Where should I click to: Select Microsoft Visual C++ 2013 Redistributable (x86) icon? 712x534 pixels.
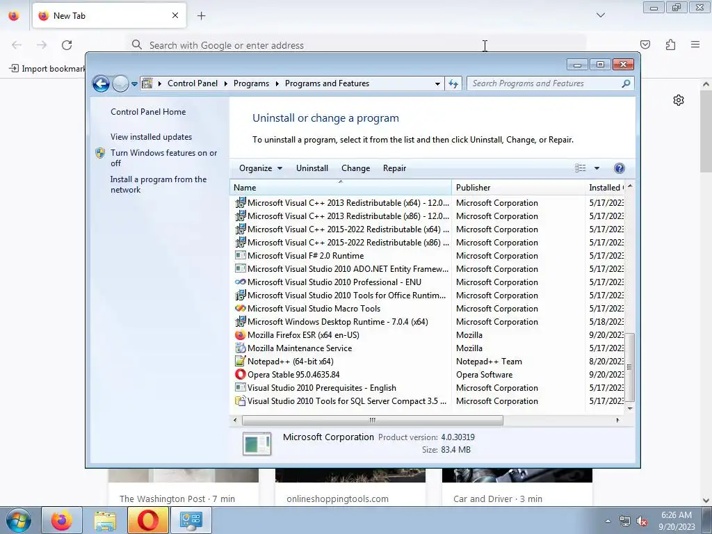[x=240, y=216]
